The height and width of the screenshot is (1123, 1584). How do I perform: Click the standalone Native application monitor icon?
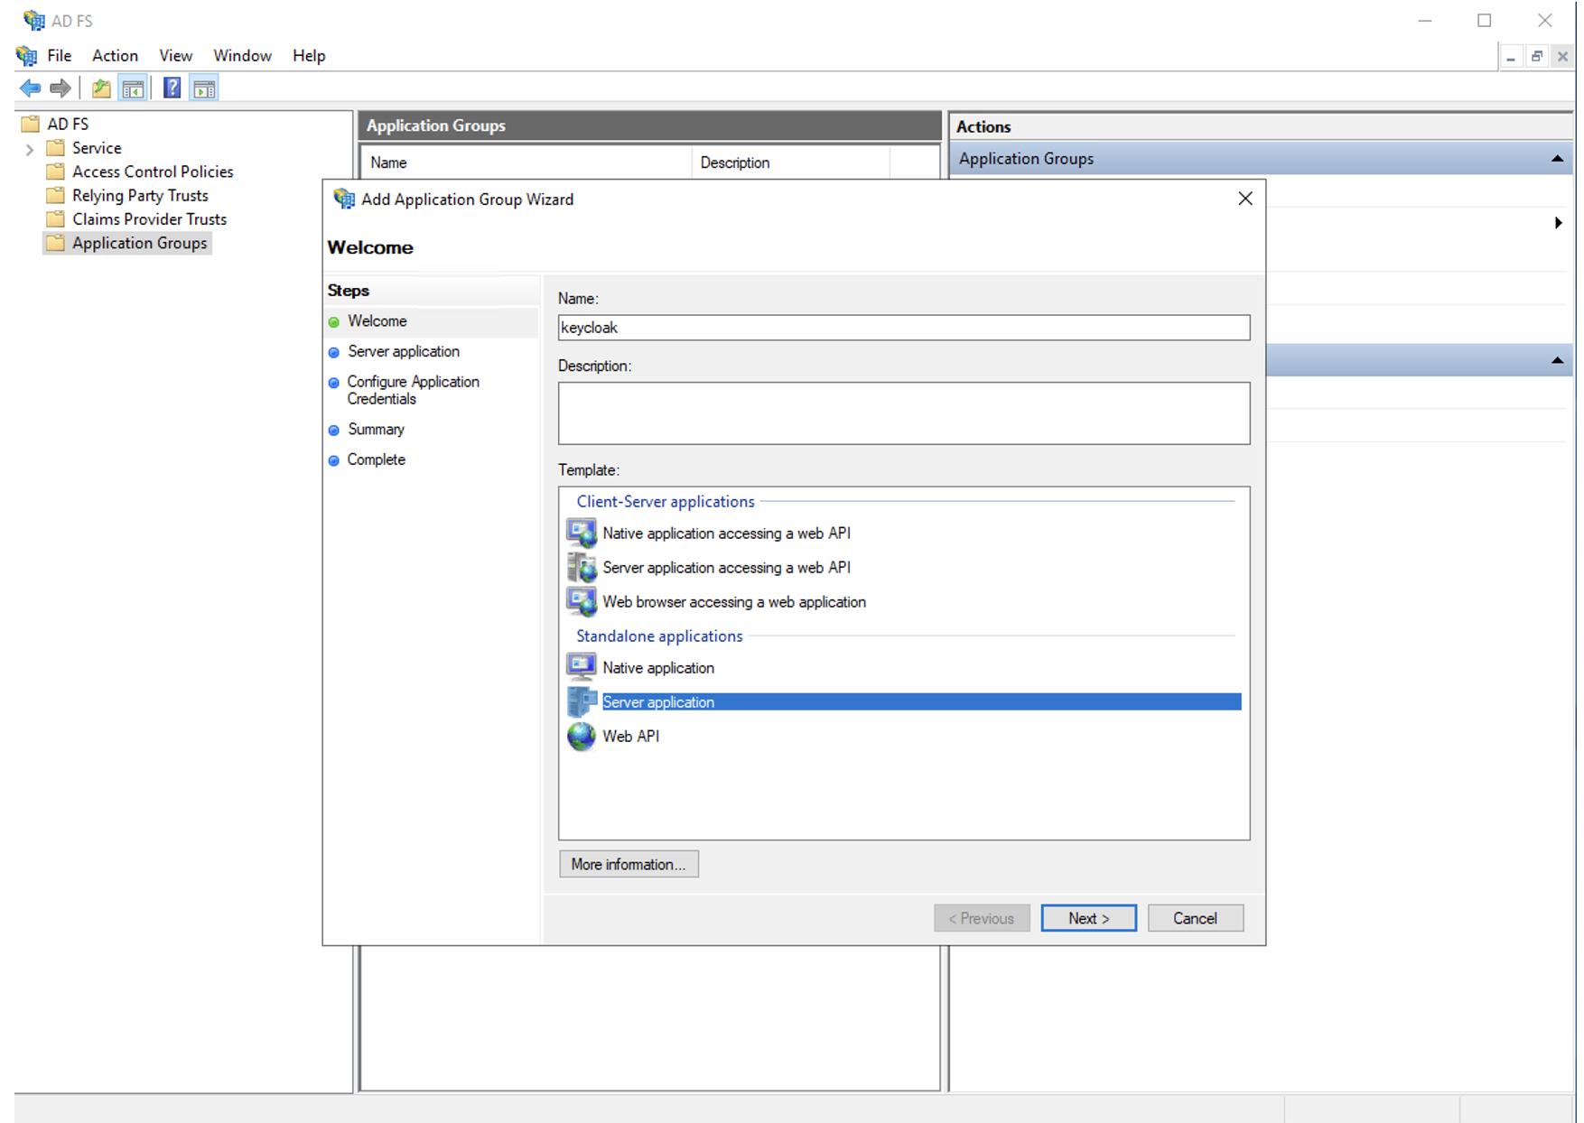[582, 667]
